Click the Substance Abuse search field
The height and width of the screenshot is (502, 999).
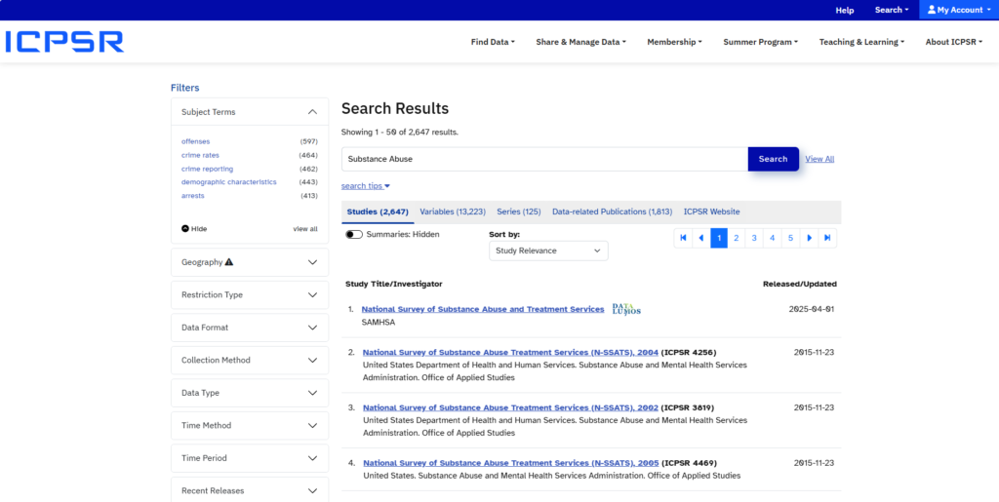coord(543,159)
